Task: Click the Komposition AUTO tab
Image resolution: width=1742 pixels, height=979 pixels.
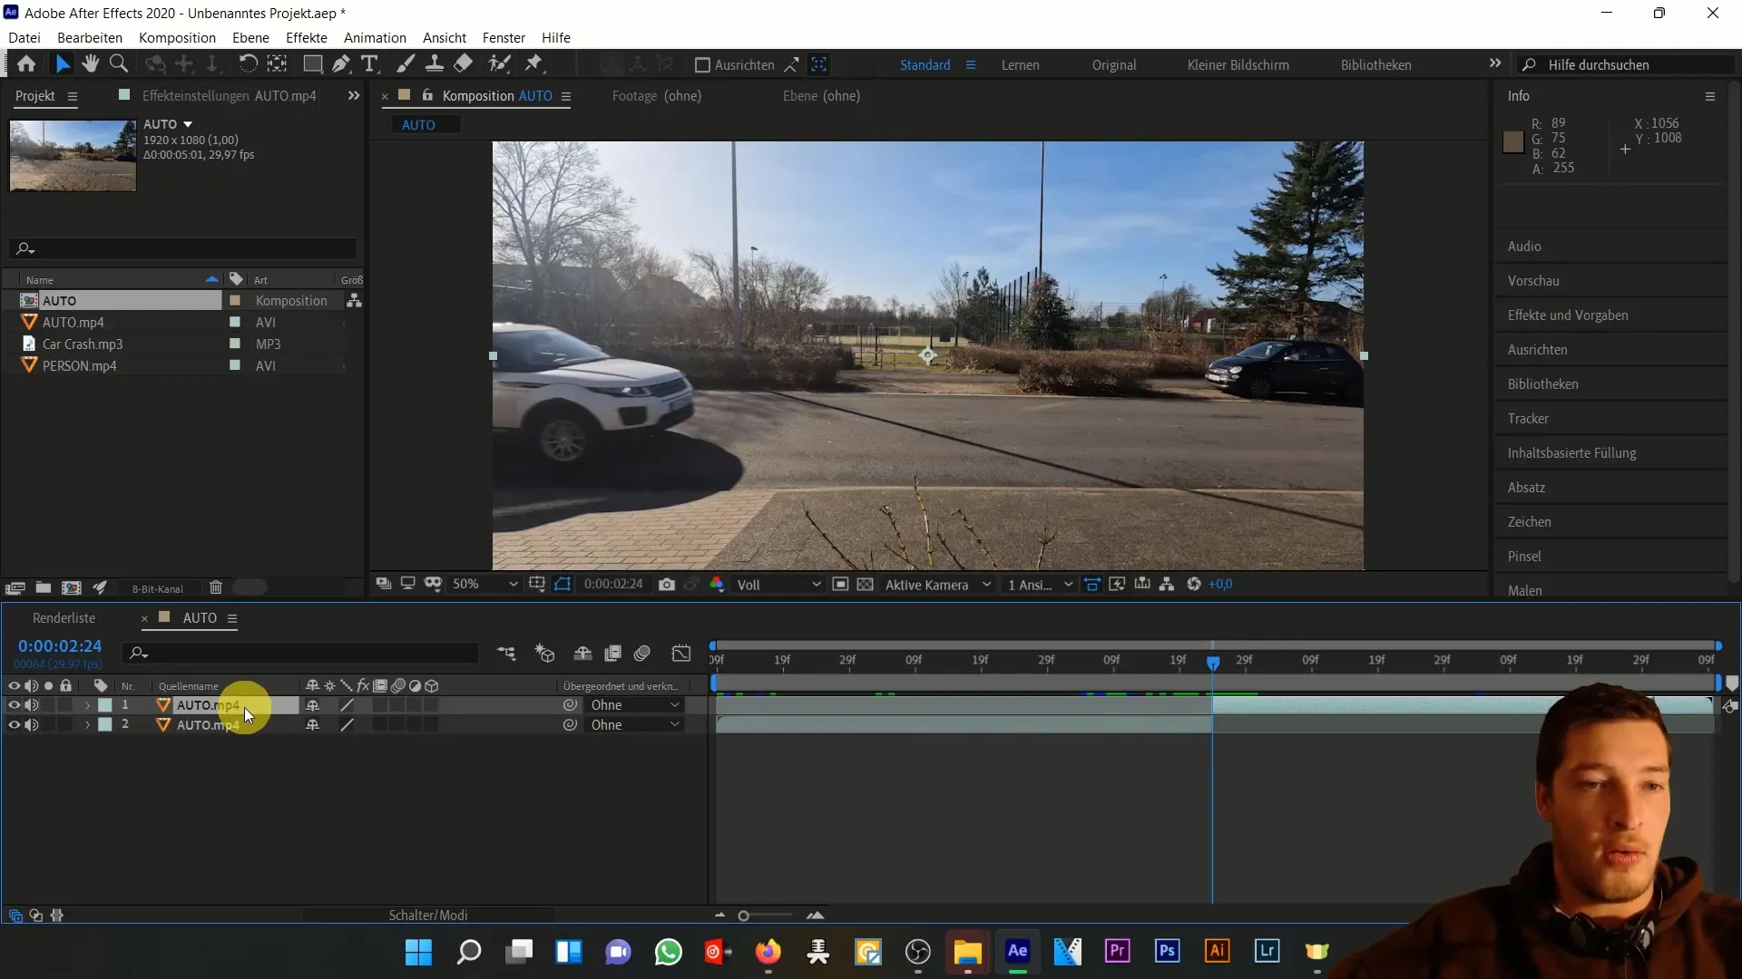Action: click(495, 94)
